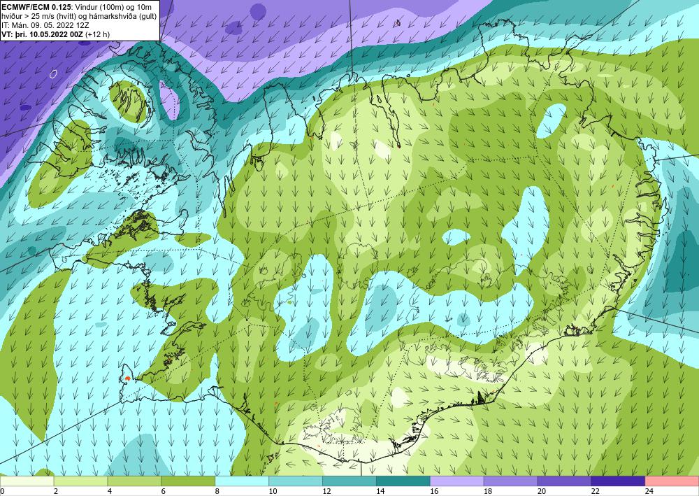Click the scale label '24' under the legend
The width and height of the screenshot is (699, 496).
click(649, 491)
